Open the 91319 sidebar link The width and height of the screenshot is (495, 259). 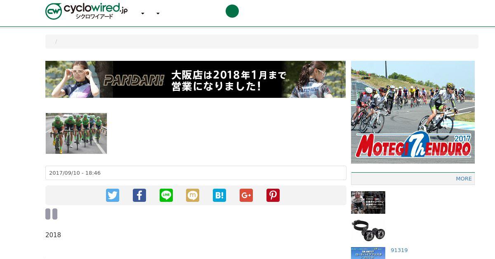[x=399, y=250]
